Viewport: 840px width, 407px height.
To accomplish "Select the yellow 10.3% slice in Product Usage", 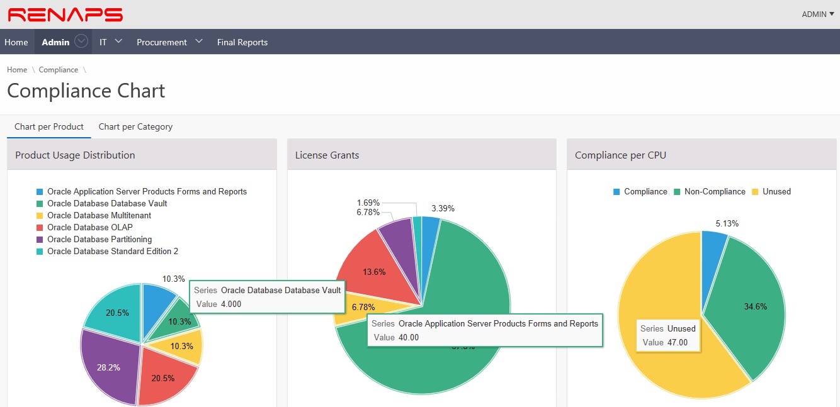I will 183,347.
